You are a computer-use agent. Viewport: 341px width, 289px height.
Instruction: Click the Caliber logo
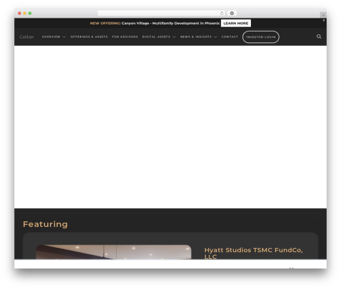[x=27, y=37]
